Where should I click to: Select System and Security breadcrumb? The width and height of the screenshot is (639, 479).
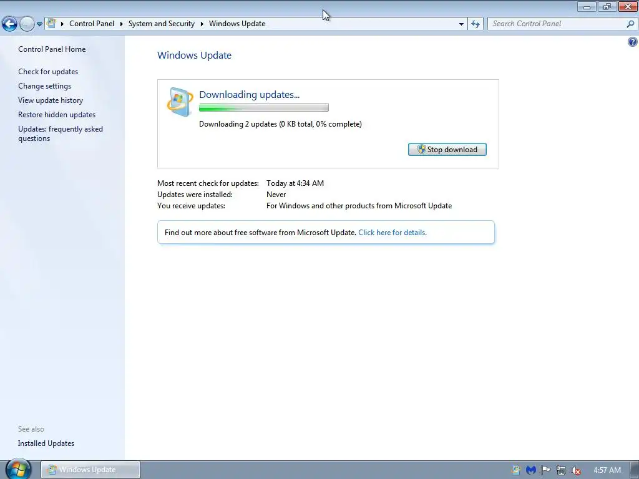(162, 24)
